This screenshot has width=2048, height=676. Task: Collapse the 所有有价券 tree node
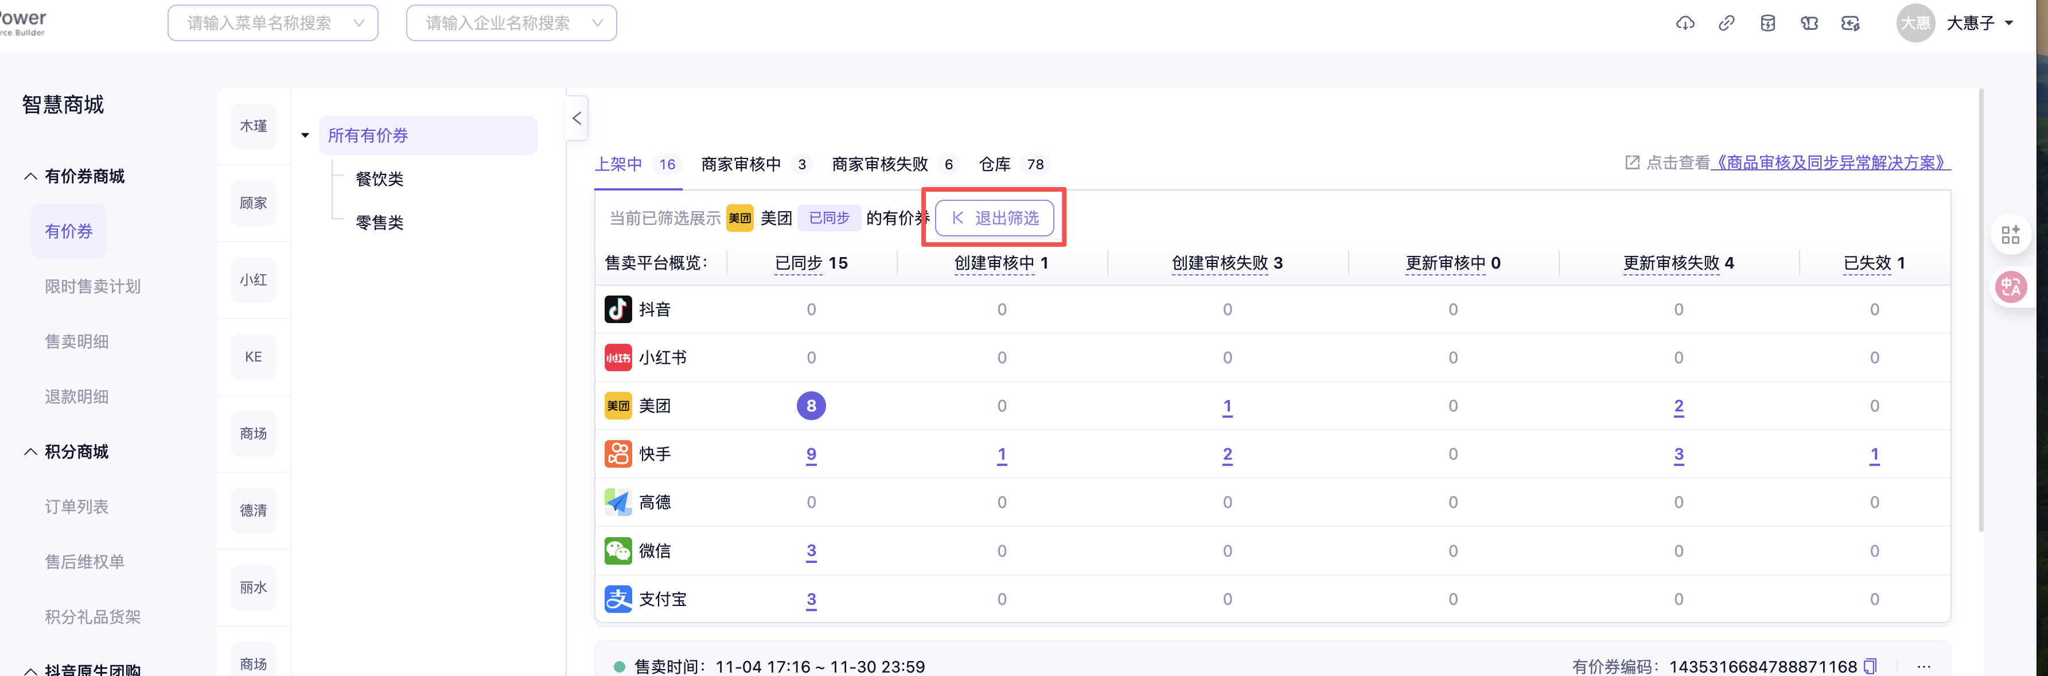pyautogui.click(x=305, y=135)
